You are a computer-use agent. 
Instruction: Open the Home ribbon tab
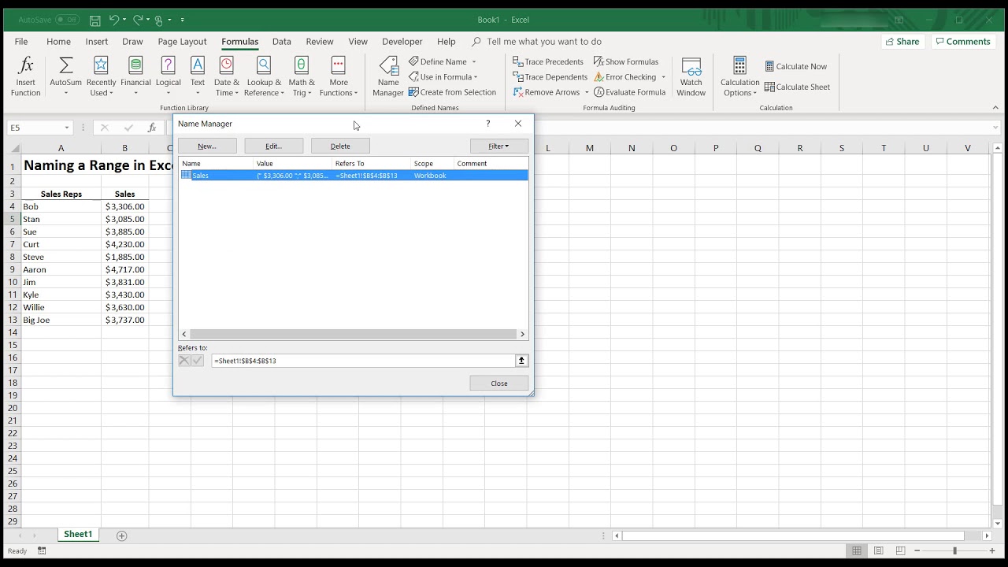[58, 42]
